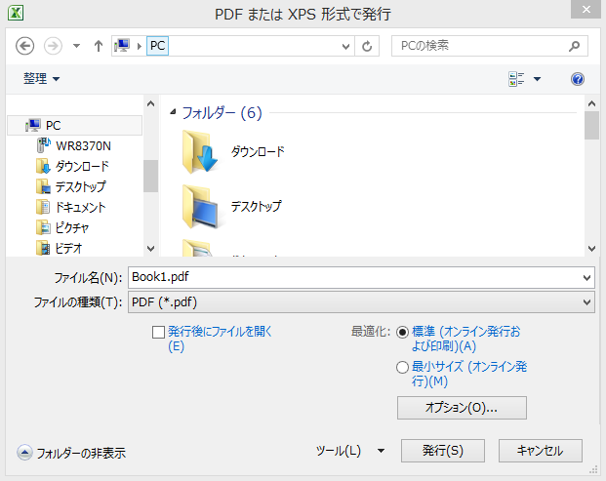Select WR8370N in the navigation tree
This screenshot has height=481, width=606.
[x=83, y=146]
